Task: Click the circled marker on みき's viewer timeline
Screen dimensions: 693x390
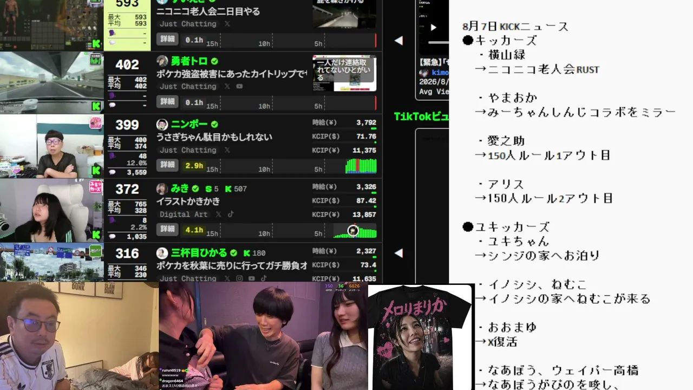Action: click(353, 231)
